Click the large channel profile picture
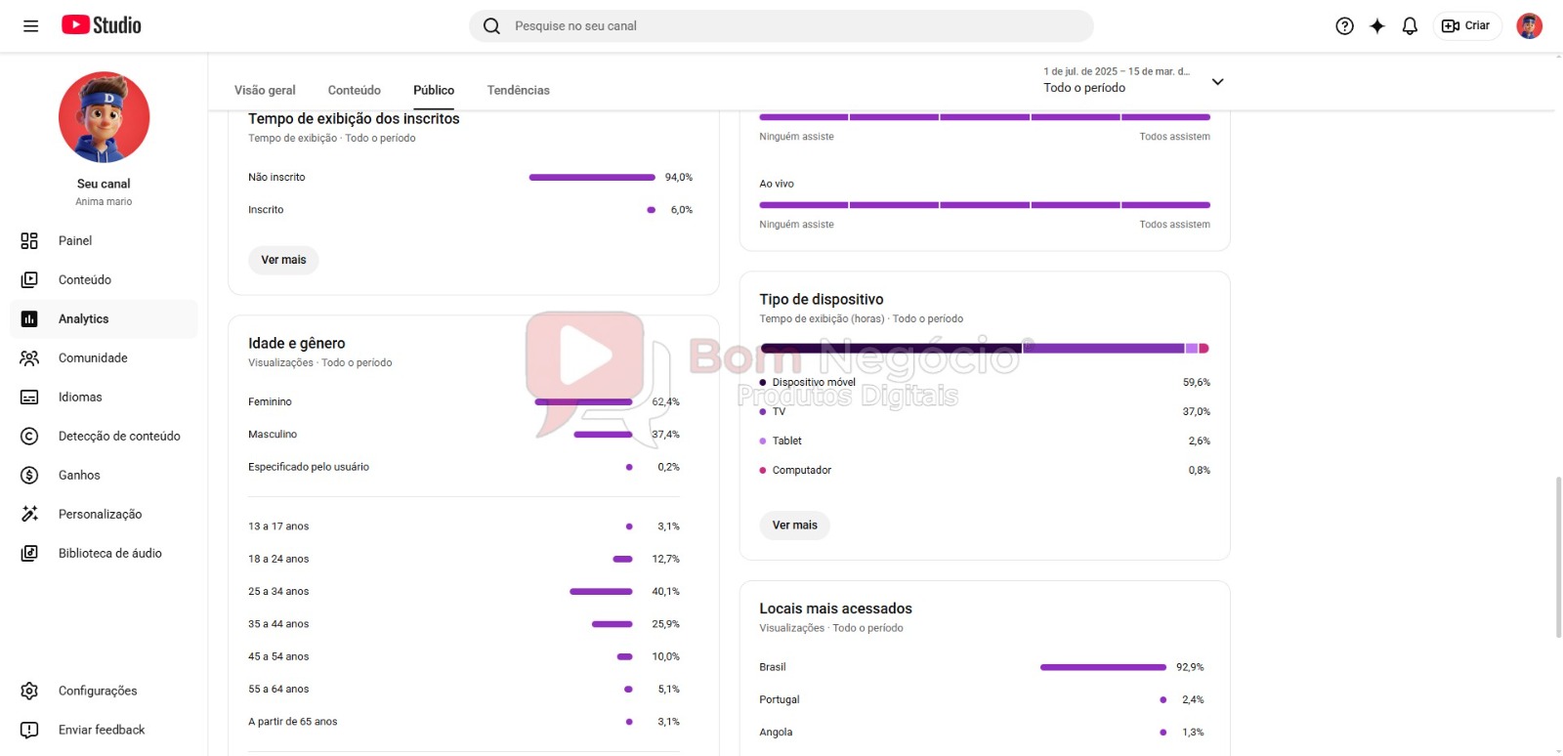This screenshot has height=756, width=1563. [105, 117]
